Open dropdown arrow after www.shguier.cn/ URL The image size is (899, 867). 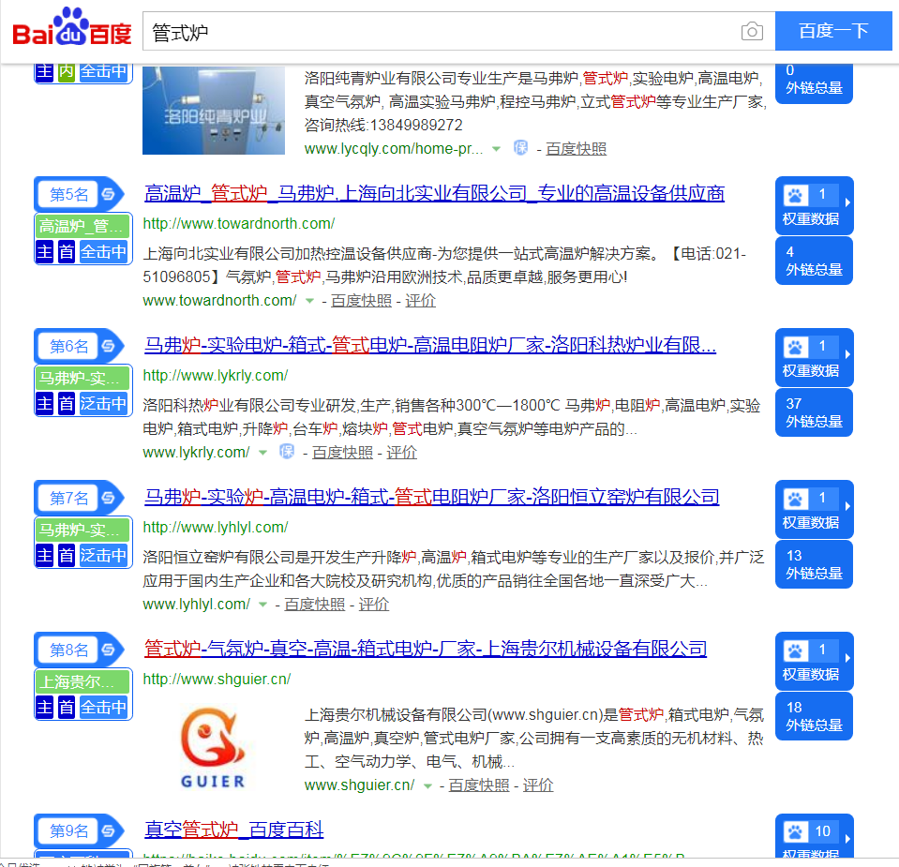[427, 786]
